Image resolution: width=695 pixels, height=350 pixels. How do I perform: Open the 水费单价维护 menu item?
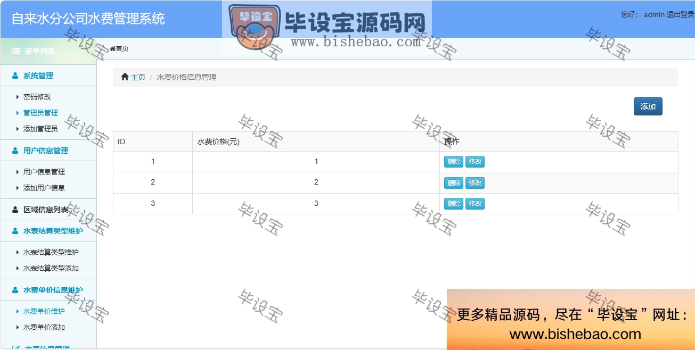44,311
